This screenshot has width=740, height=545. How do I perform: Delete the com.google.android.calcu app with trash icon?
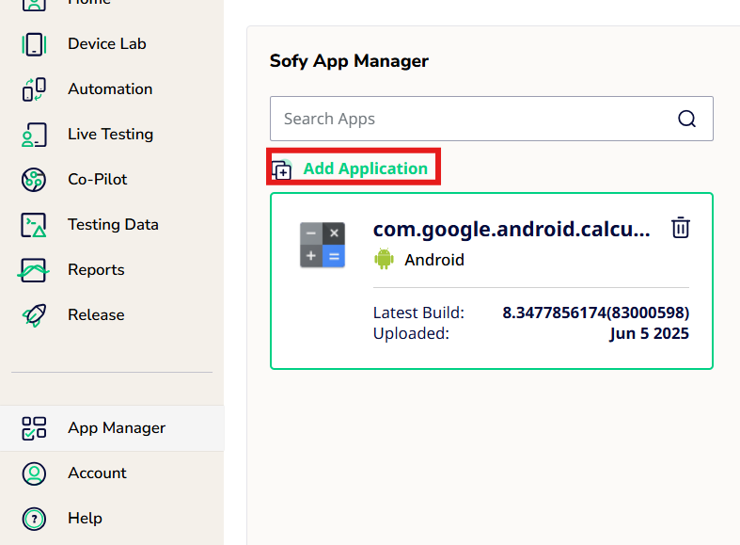tap(681, 228)
